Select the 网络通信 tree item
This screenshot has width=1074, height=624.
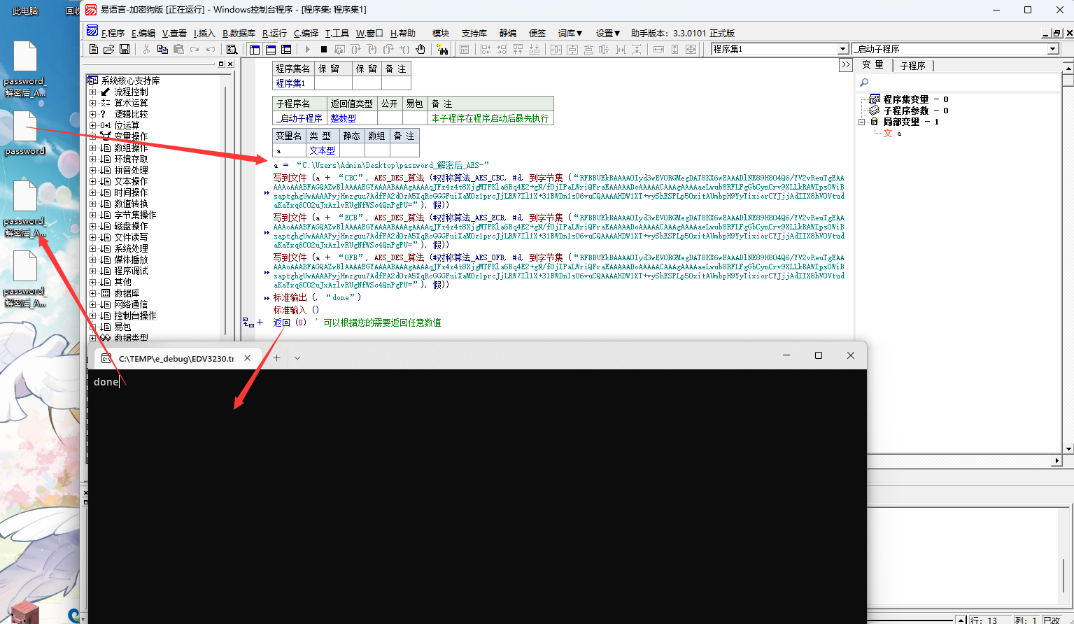click(131, 304)
